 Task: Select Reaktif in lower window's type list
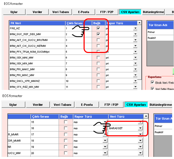coord(163,132)
